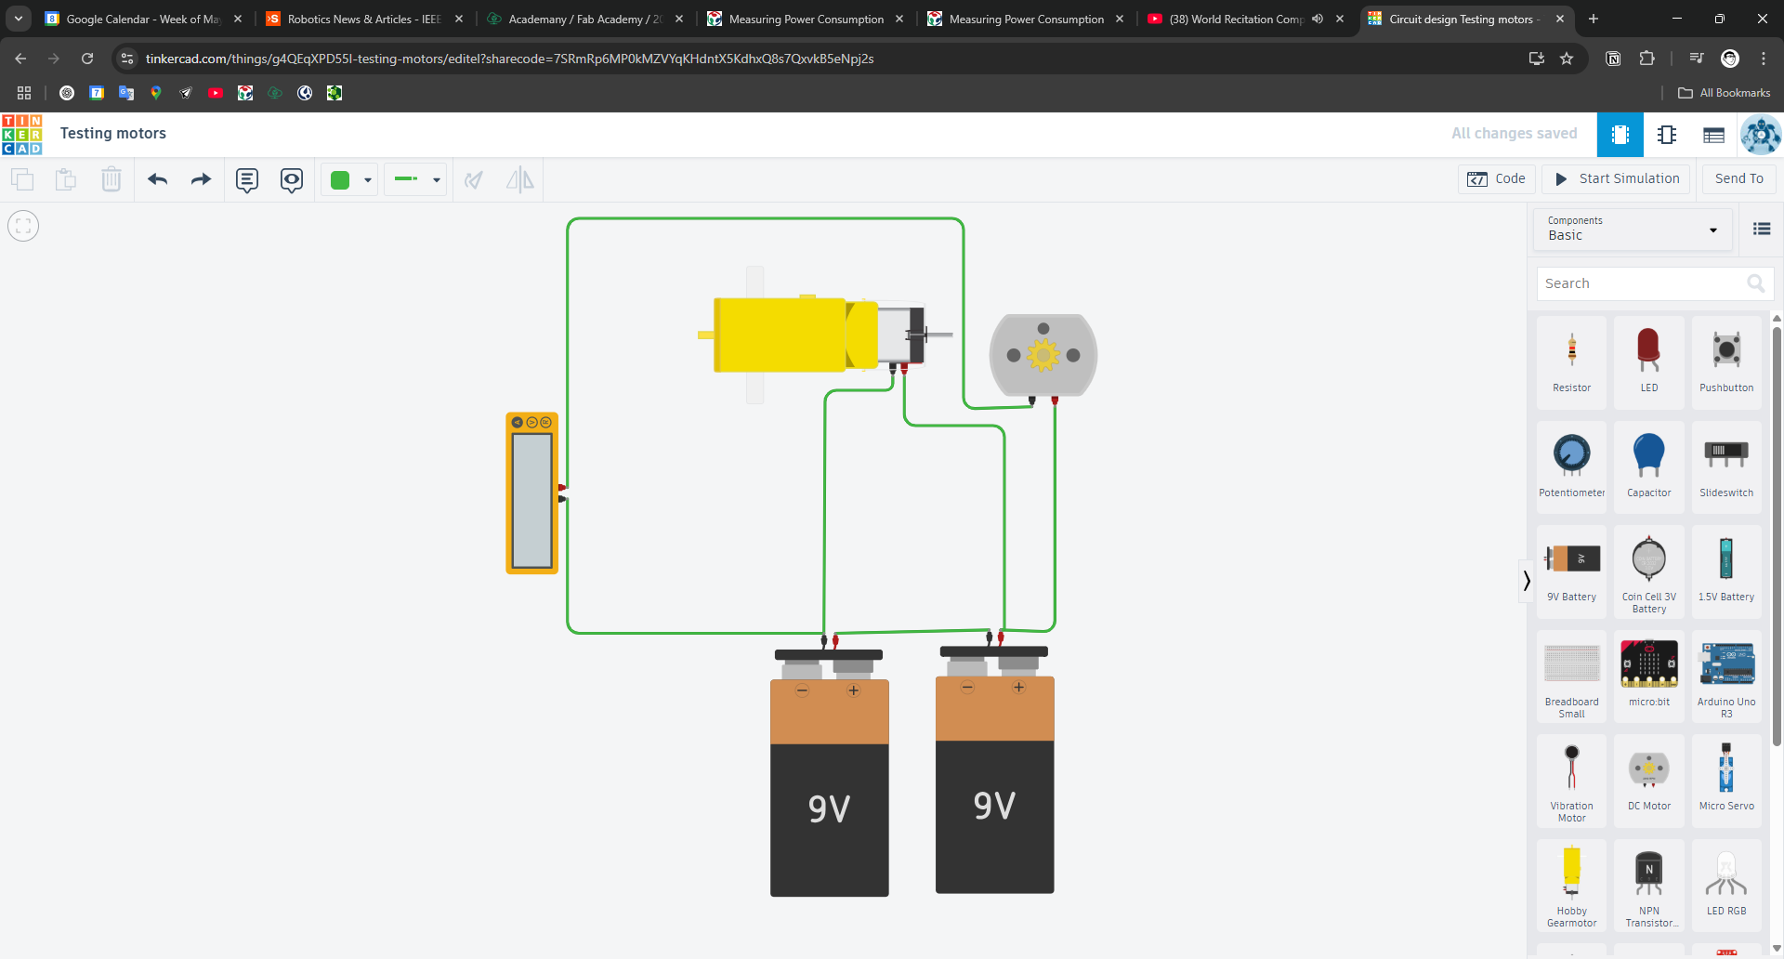Select the Breadboard Small component
The height and width of the screenshot is (959, 1784).
click(1572, 677)
